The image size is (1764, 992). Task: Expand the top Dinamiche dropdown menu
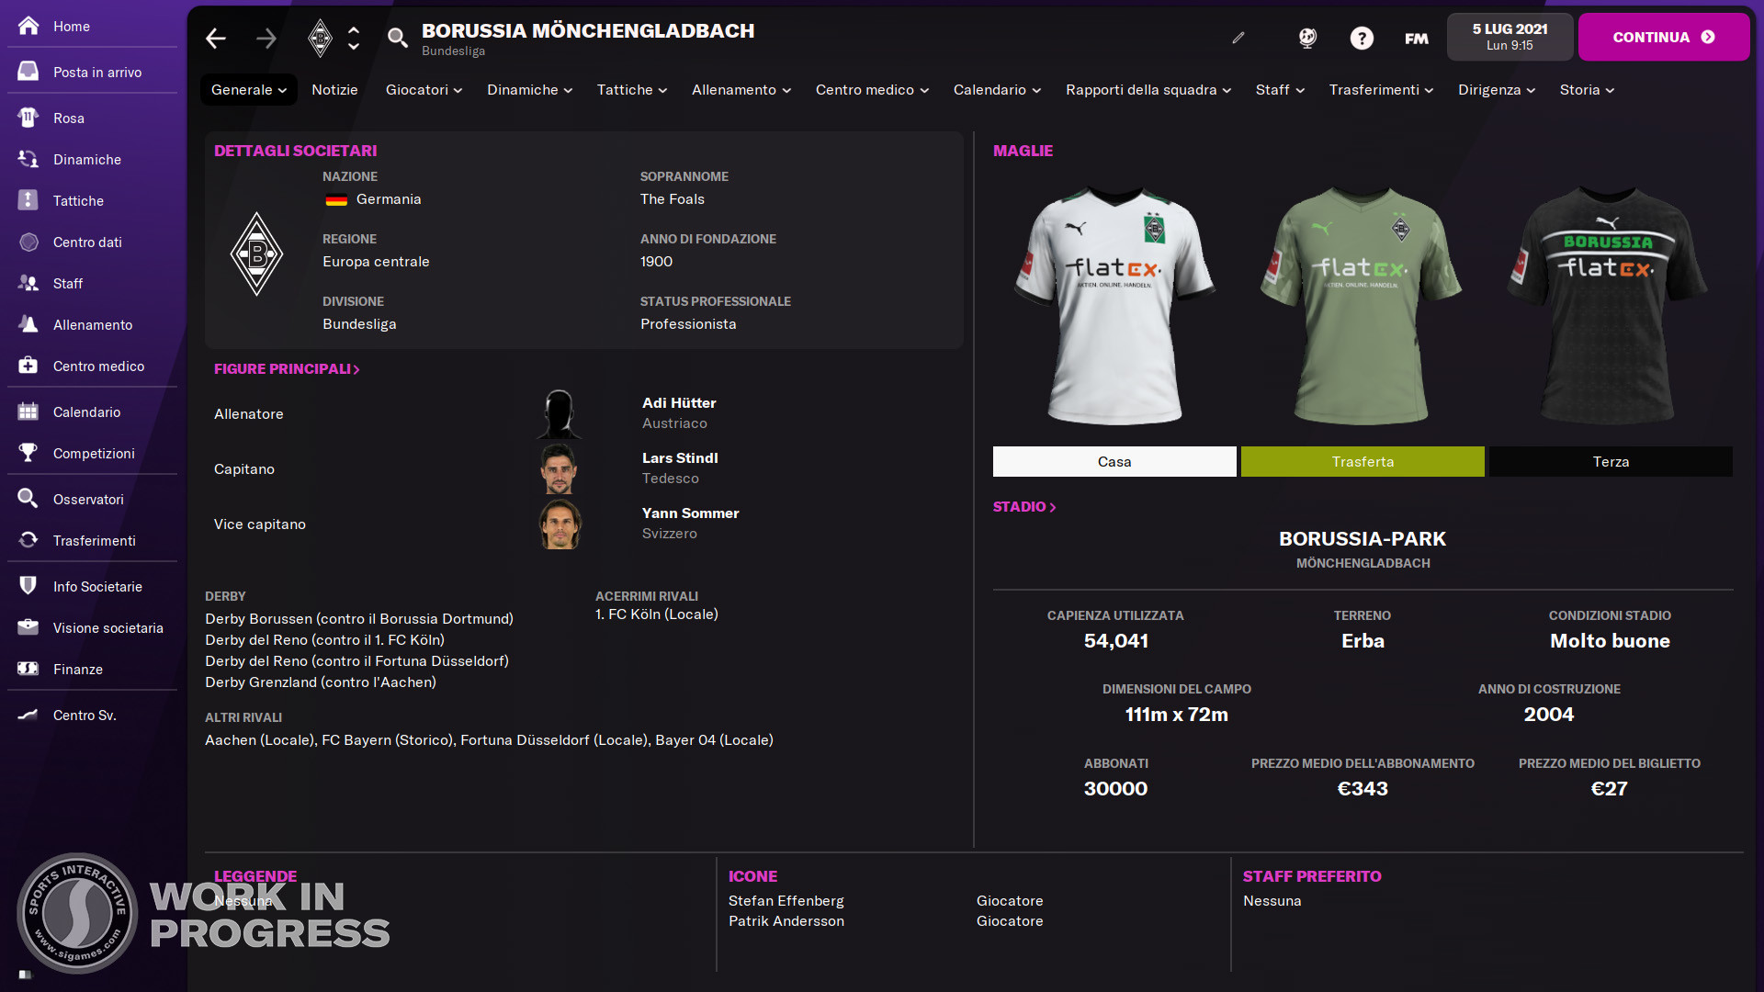[530, 90]
